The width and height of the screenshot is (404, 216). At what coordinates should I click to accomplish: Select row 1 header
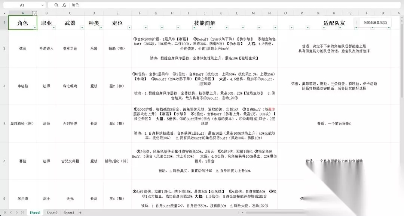(4, 23)
